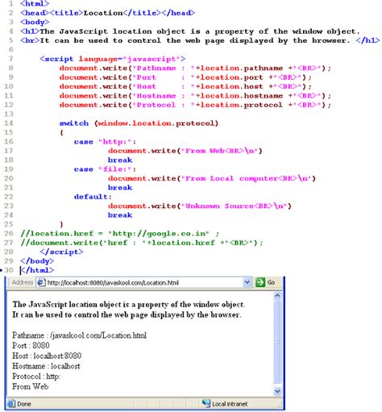The image size is (382, 412).
Task: Click 'Protocol : http:' output line
Action: pos(36,377)
